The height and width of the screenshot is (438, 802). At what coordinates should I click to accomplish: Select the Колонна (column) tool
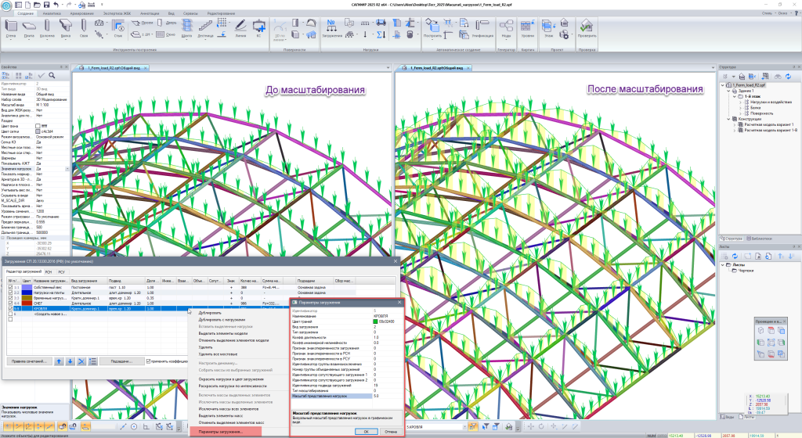point(49,28)
